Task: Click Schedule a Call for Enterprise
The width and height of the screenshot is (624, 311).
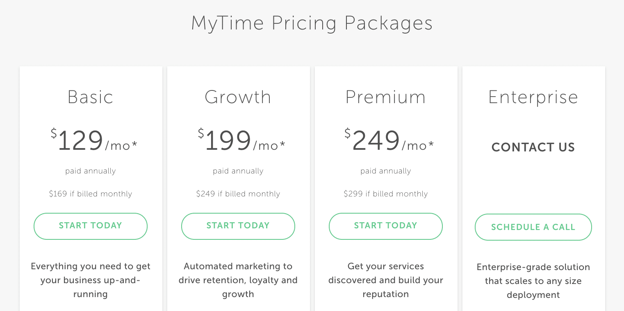Action: 533,227
